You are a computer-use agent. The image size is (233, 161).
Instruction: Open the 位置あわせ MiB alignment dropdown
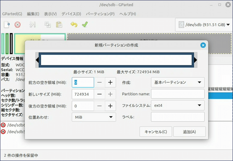[94, 117]
